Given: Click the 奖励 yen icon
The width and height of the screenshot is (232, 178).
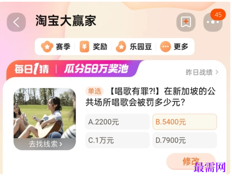Looking at the screenshot, I should coord(84,47).
